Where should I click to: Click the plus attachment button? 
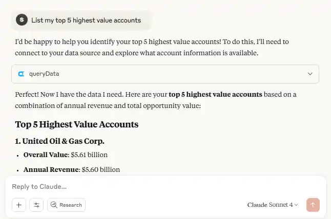click(18, 205)
